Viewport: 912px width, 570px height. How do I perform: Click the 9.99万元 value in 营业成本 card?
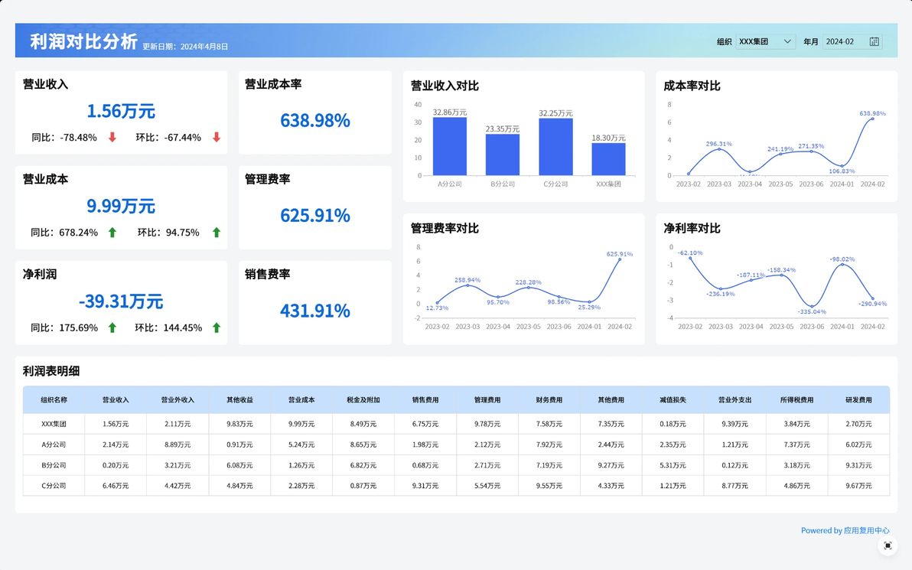point(121,206)
